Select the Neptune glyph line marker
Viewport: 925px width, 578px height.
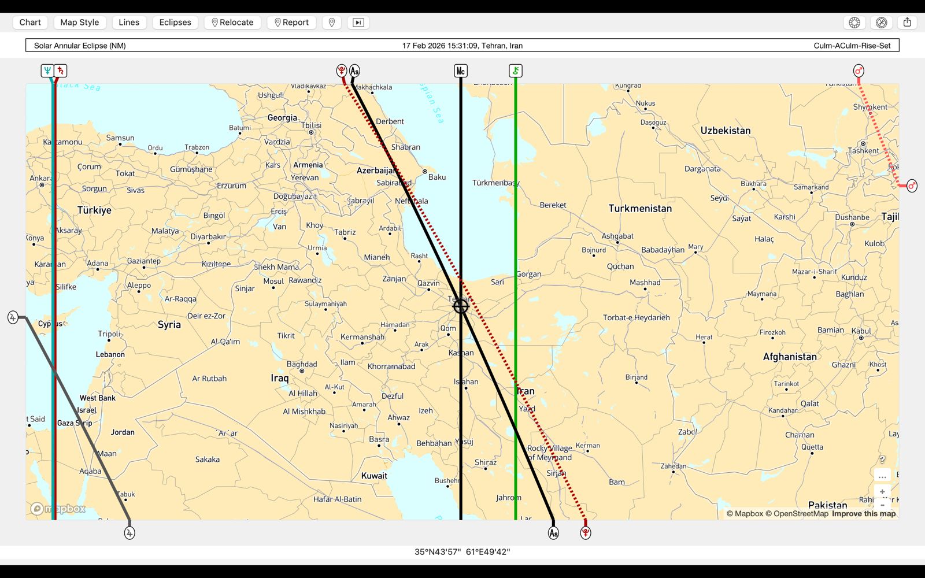47,71
